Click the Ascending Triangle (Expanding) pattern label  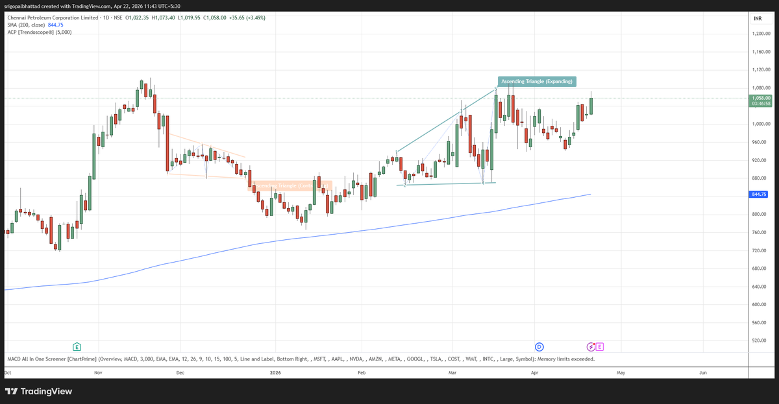[x=536, y=81]
